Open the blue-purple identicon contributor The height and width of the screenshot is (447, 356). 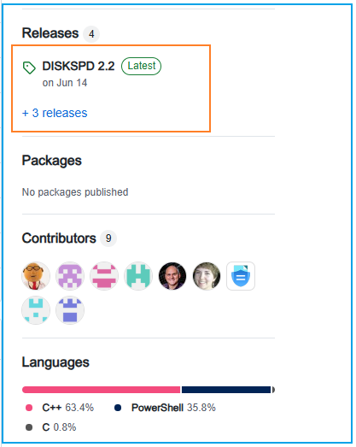(x=70, y=310)
